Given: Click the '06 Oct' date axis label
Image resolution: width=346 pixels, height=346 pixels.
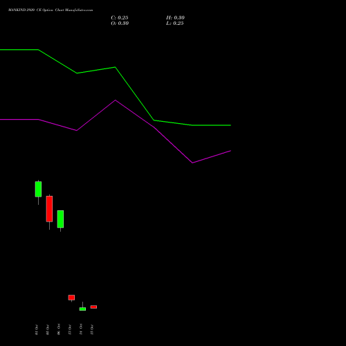Looking at the screenshot, I should pos(59,329).
